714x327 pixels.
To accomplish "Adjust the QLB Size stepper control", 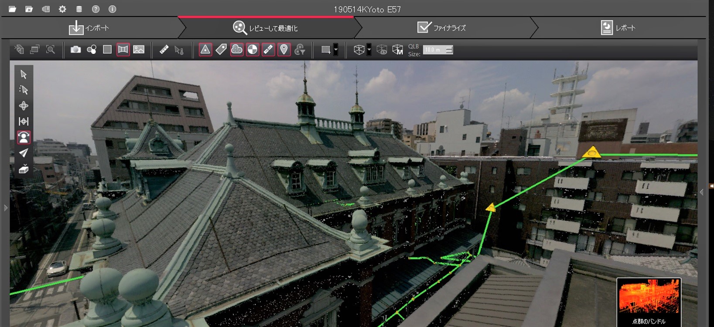I will click(x=449, y=50).
